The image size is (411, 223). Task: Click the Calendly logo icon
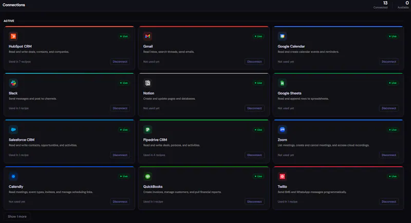coord(13,176)
